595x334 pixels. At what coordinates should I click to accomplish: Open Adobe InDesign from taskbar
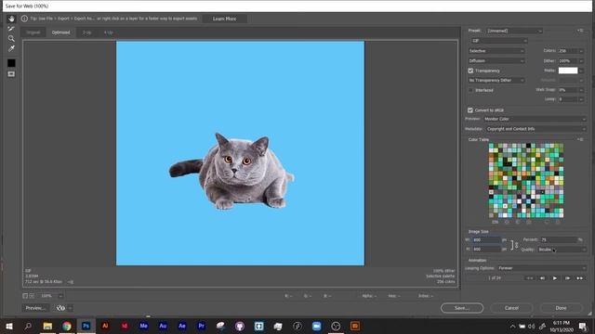(x=125, y=326)
